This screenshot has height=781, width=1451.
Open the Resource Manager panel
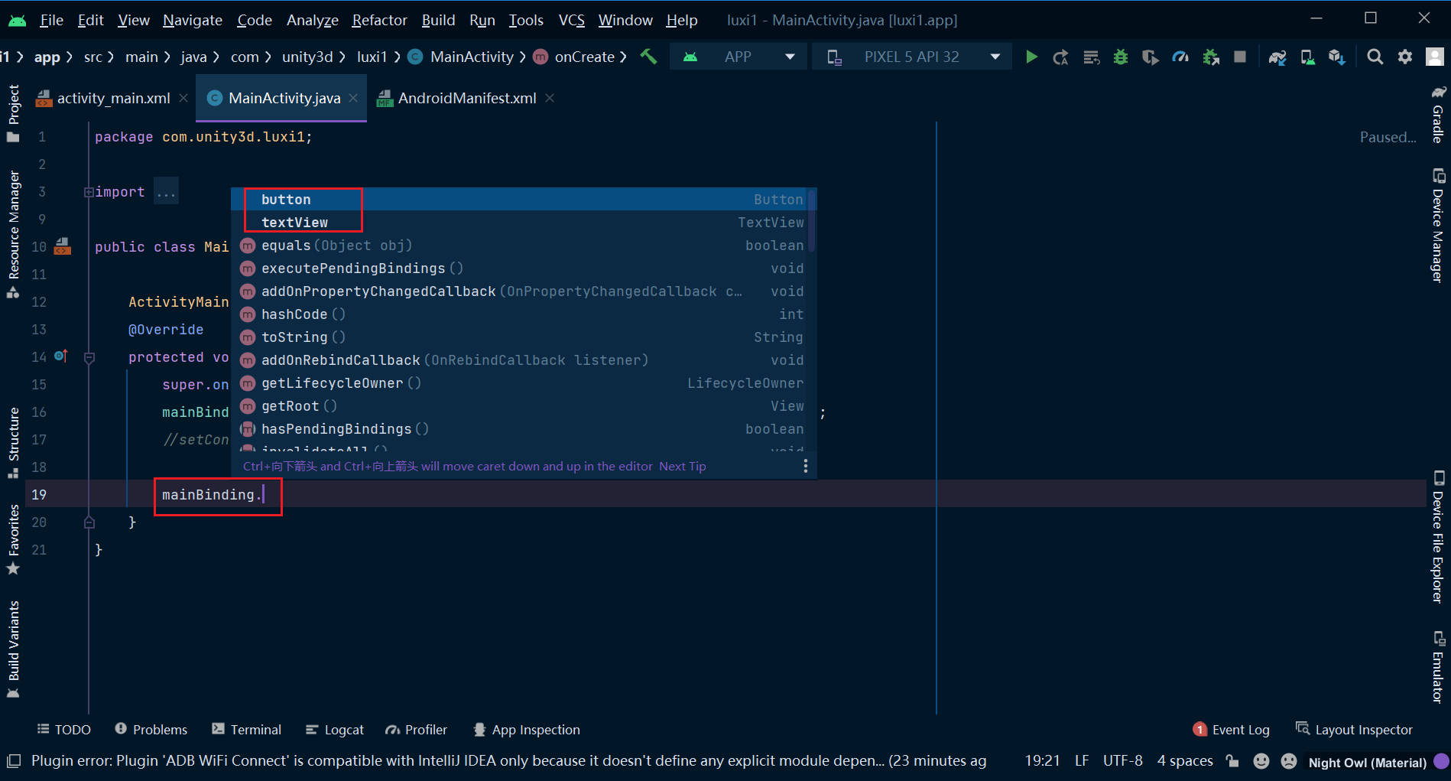(x=13, y=234)
